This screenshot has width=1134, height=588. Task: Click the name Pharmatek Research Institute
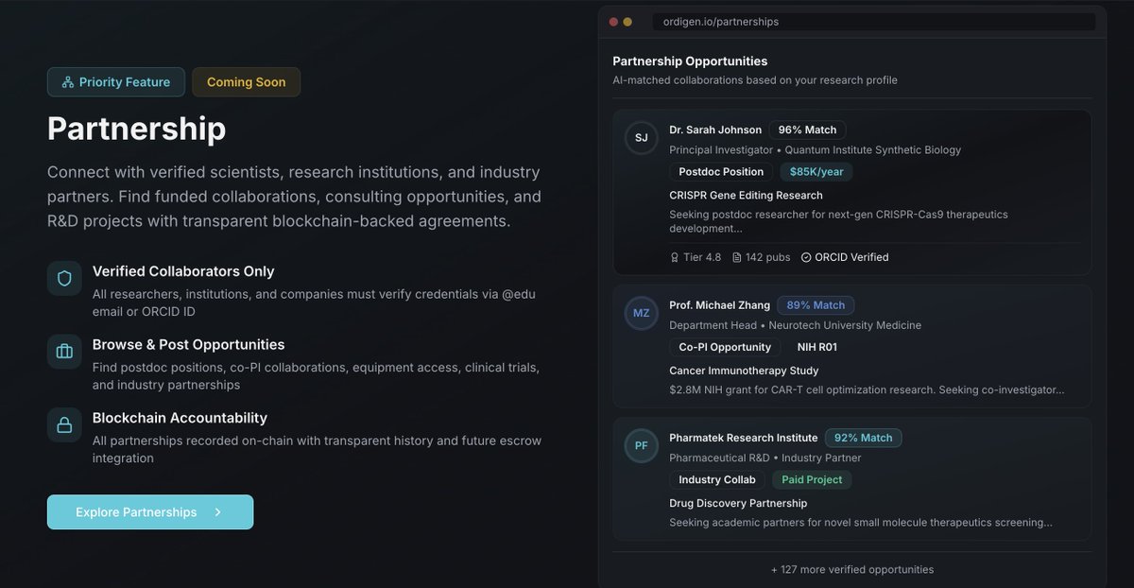(744, 438)
